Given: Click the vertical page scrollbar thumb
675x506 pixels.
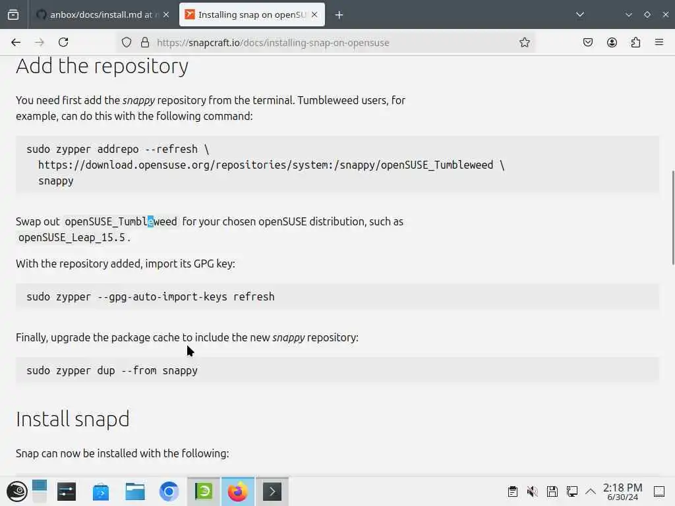Looking at the screenshot, I should click(x=673, y=217).
